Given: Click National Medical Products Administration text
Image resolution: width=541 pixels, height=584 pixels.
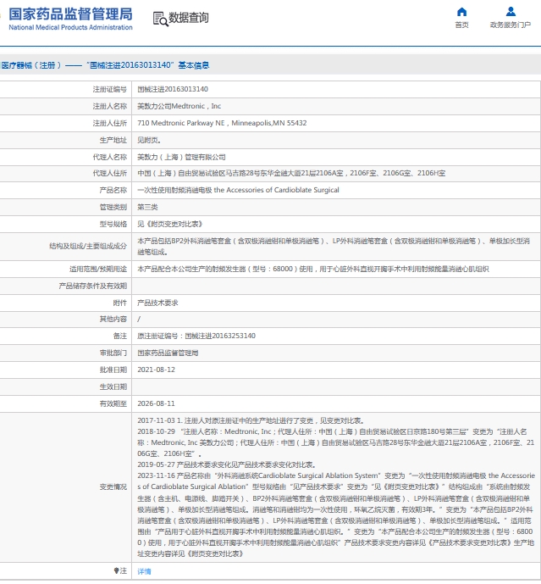Looking at the screenshot, I should [70, 28].
